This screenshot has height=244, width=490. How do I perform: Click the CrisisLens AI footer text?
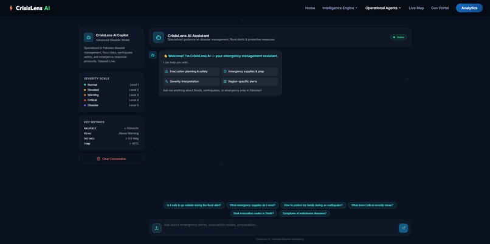click(x=280, y=239)
